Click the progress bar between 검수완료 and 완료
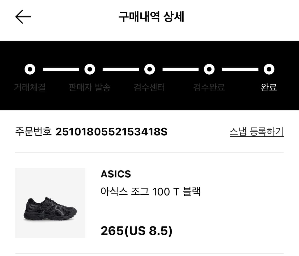Image resolution: width=299 pixels, height=256 pixels. 239,69
